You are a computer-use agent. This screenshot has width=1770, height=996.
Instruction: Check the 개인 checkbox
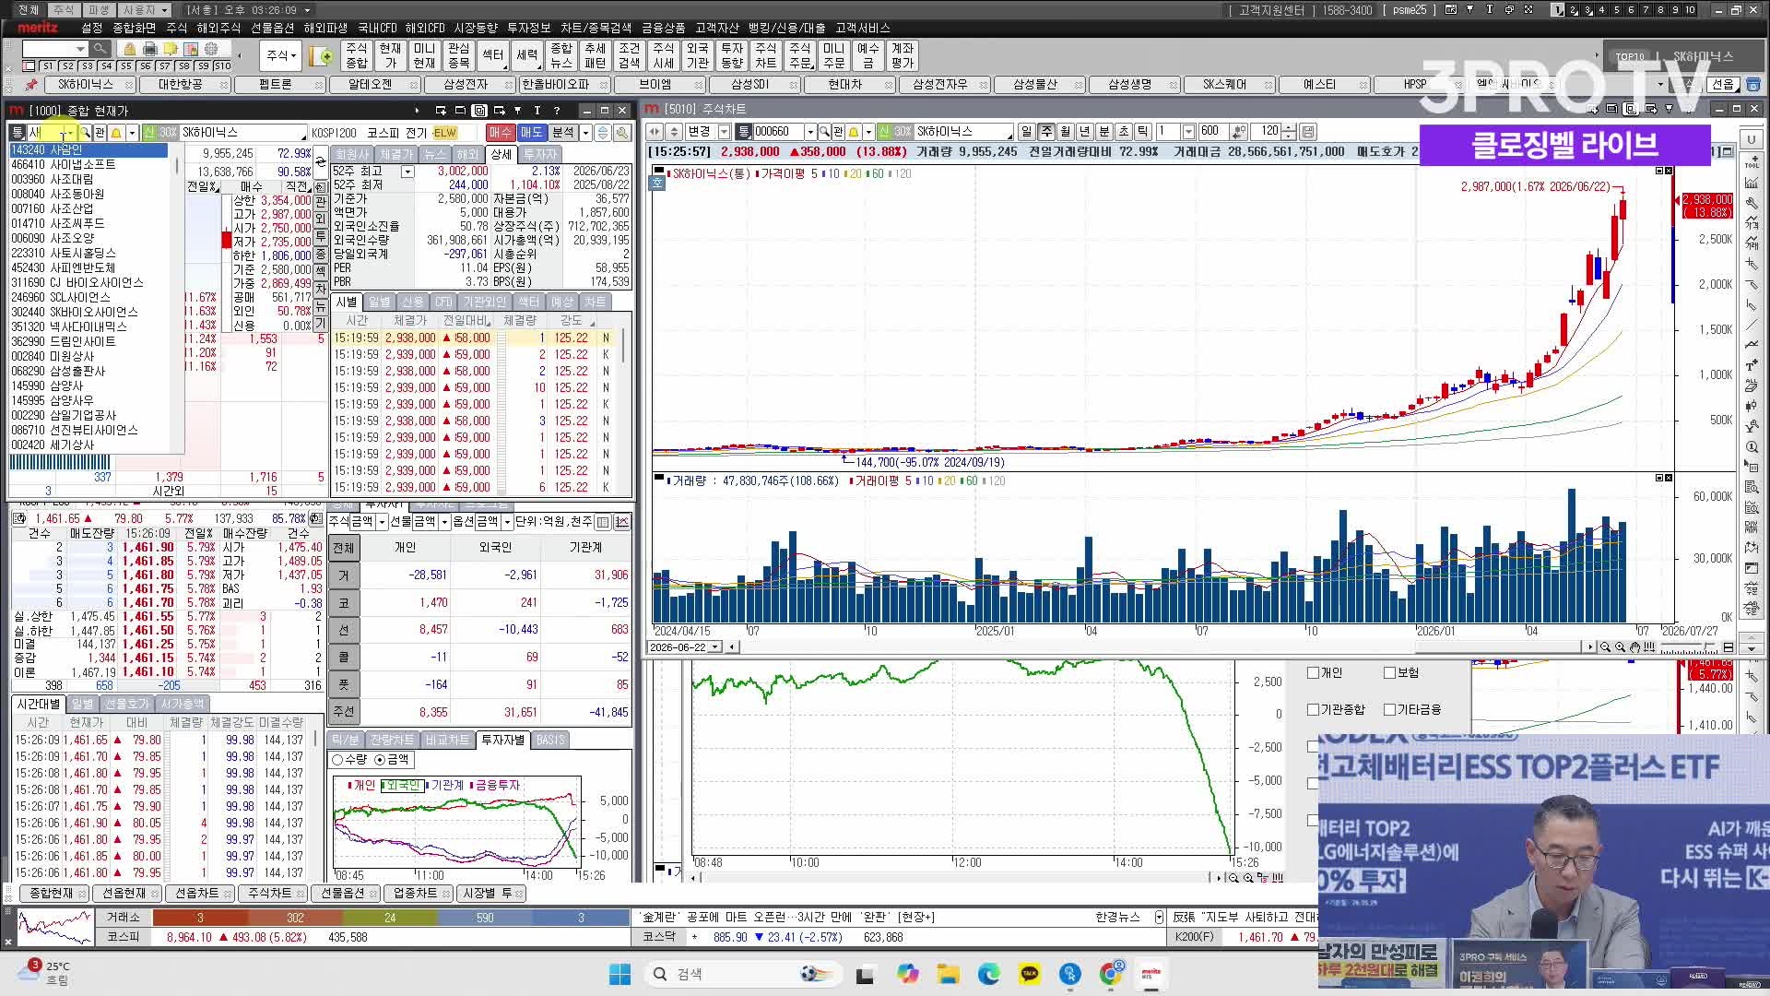pyautogui.click(x=1313, y=673)
